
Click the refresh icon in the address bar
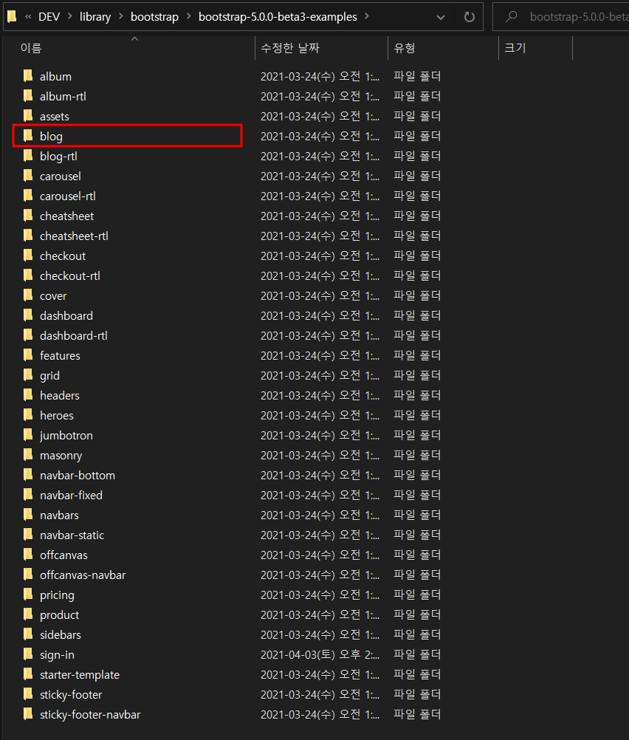click(x=469, y=16)
